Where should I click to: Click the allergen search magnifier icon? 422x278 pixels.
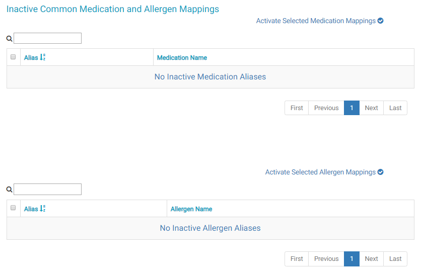pos(9,190)
